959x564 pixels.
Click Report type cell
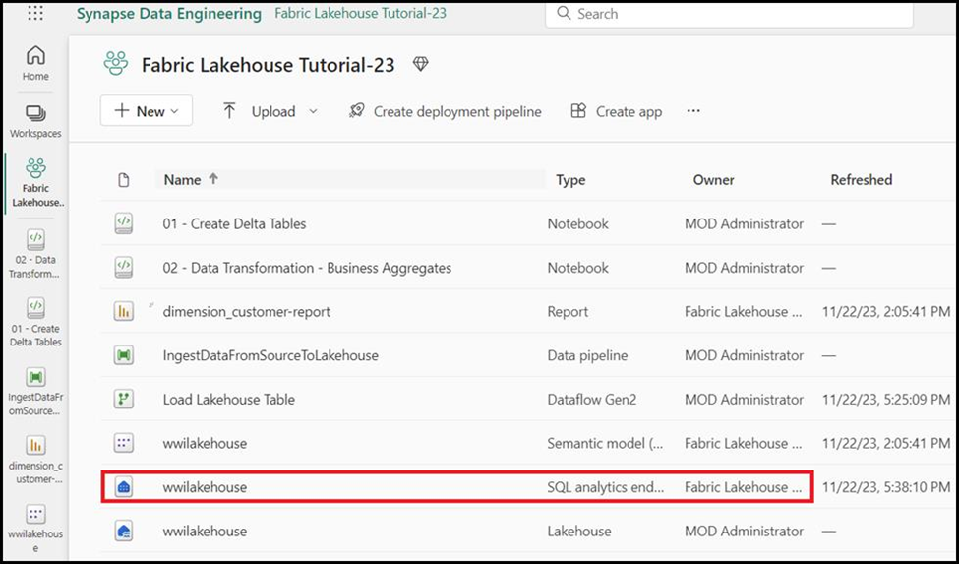pos(568,311)
